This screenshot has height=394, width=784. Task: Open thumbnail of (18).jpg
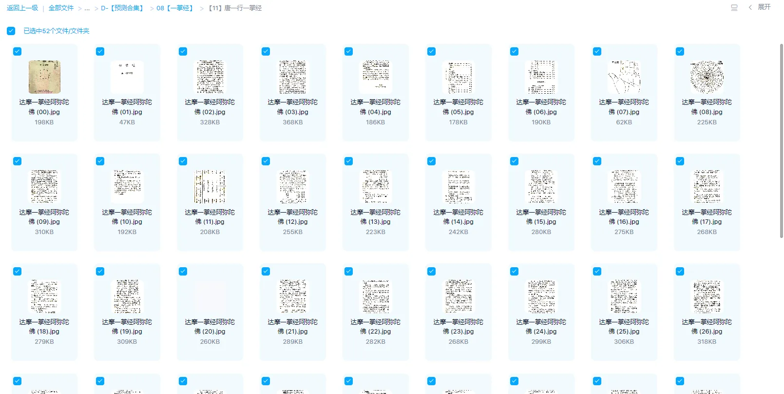tap(44, 296)
